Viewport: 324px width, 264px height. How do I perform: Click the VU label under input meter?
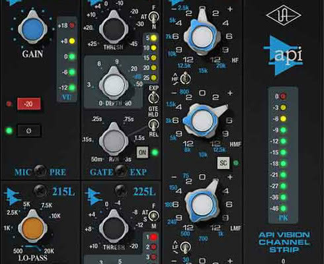tap(67, 97)
